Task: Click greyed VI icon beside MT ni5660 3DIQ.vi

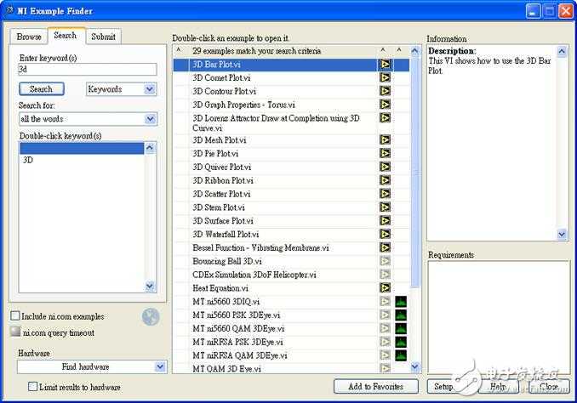Action: 385,302
